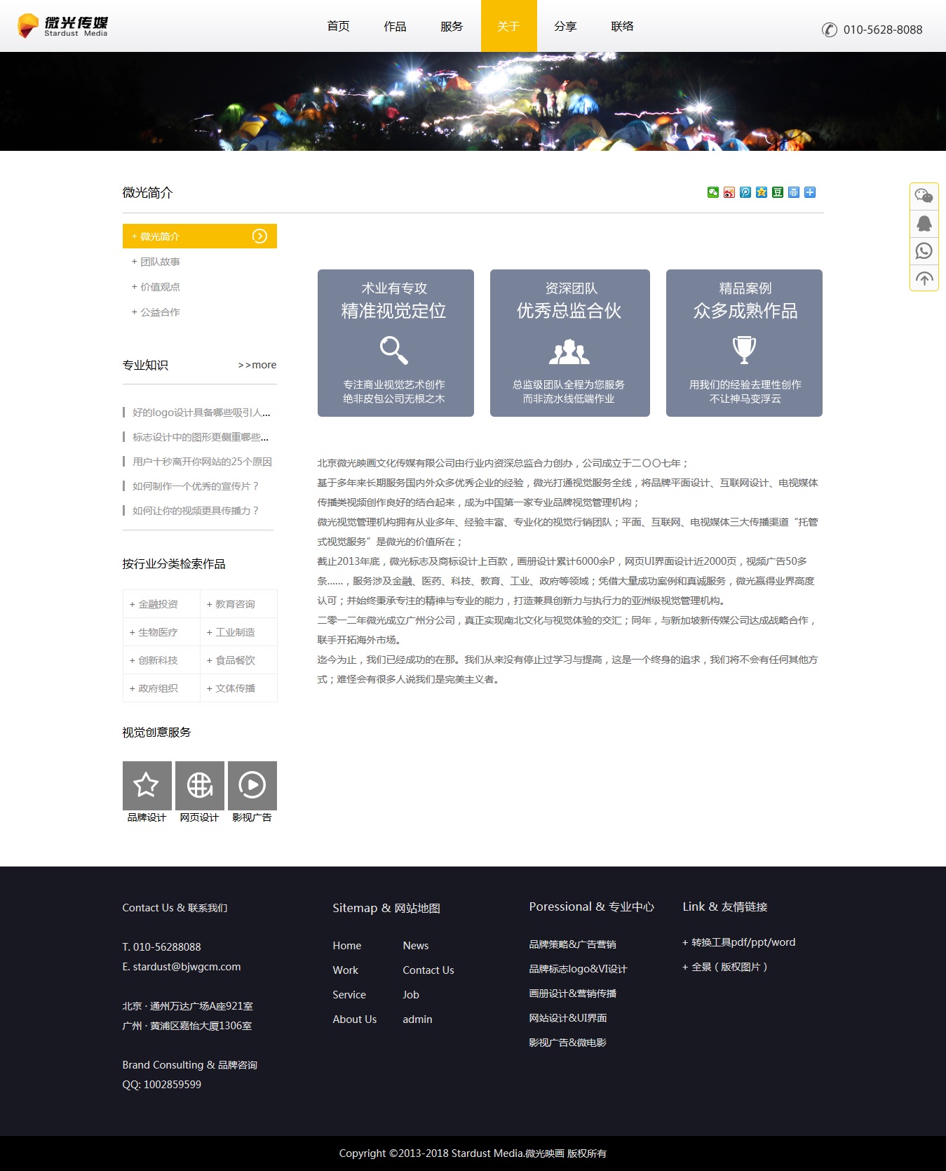Share page to Sina Weibo
946x1171 pixels.
click(x=729, y=192)
